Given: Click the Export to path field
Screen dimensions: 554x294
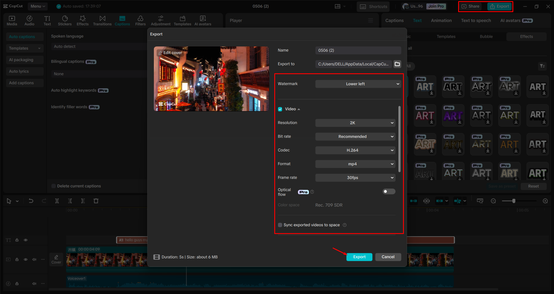Looking at the screenshot, I should coord(353,64).
